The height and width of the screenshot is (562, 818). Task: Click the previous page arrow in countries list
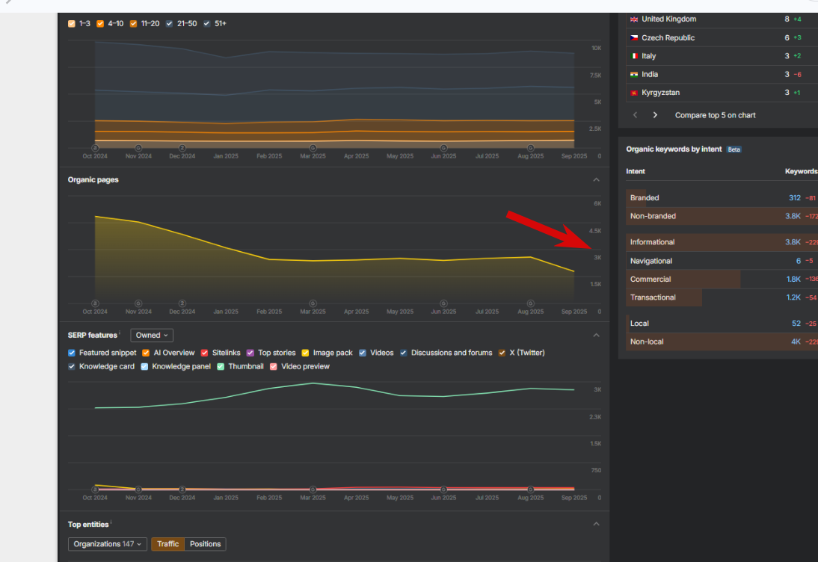tap(635, 115)
